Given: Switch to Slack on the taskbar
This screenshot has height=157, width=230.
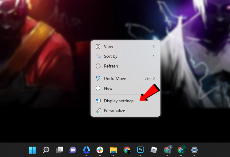Looking at the screenshot, I should click(100, 150).
